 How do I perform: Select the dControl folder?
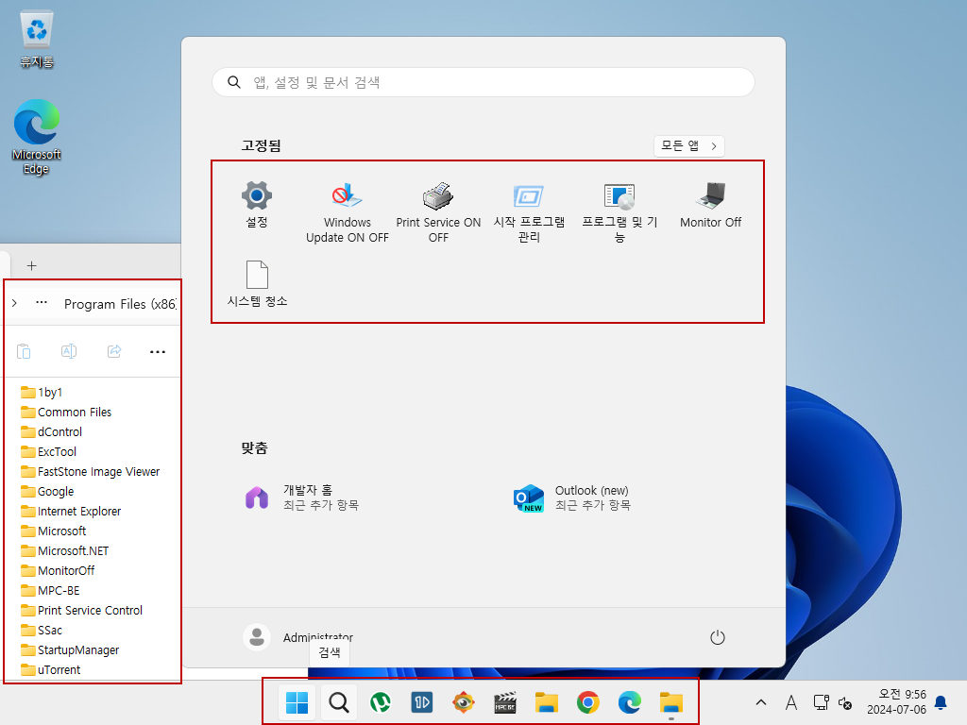(51, 431)
